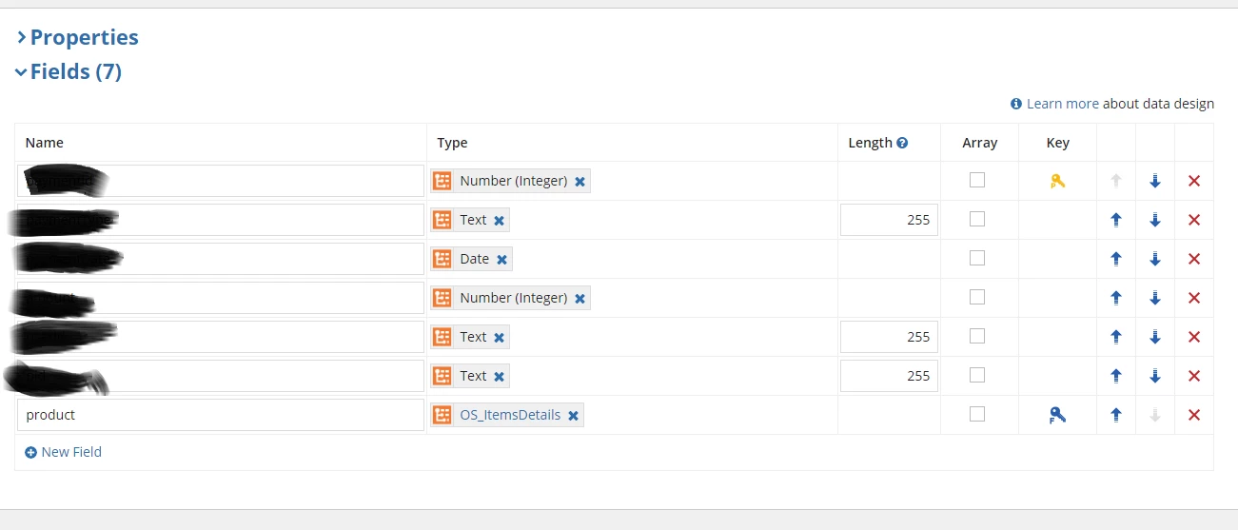1238x530 pixels.
Task: Delete the first field with red X
Action: click(x=1194, y=181)
